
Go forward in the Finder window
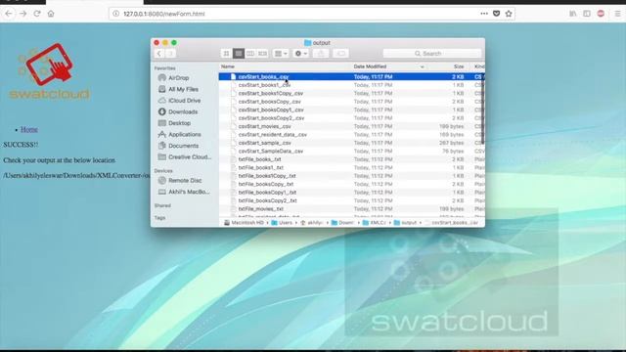click(x=170, y=54)
